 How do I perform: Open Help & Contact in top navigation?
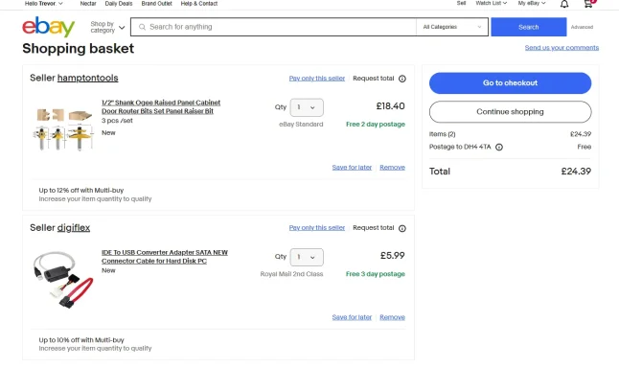point(199,3)
